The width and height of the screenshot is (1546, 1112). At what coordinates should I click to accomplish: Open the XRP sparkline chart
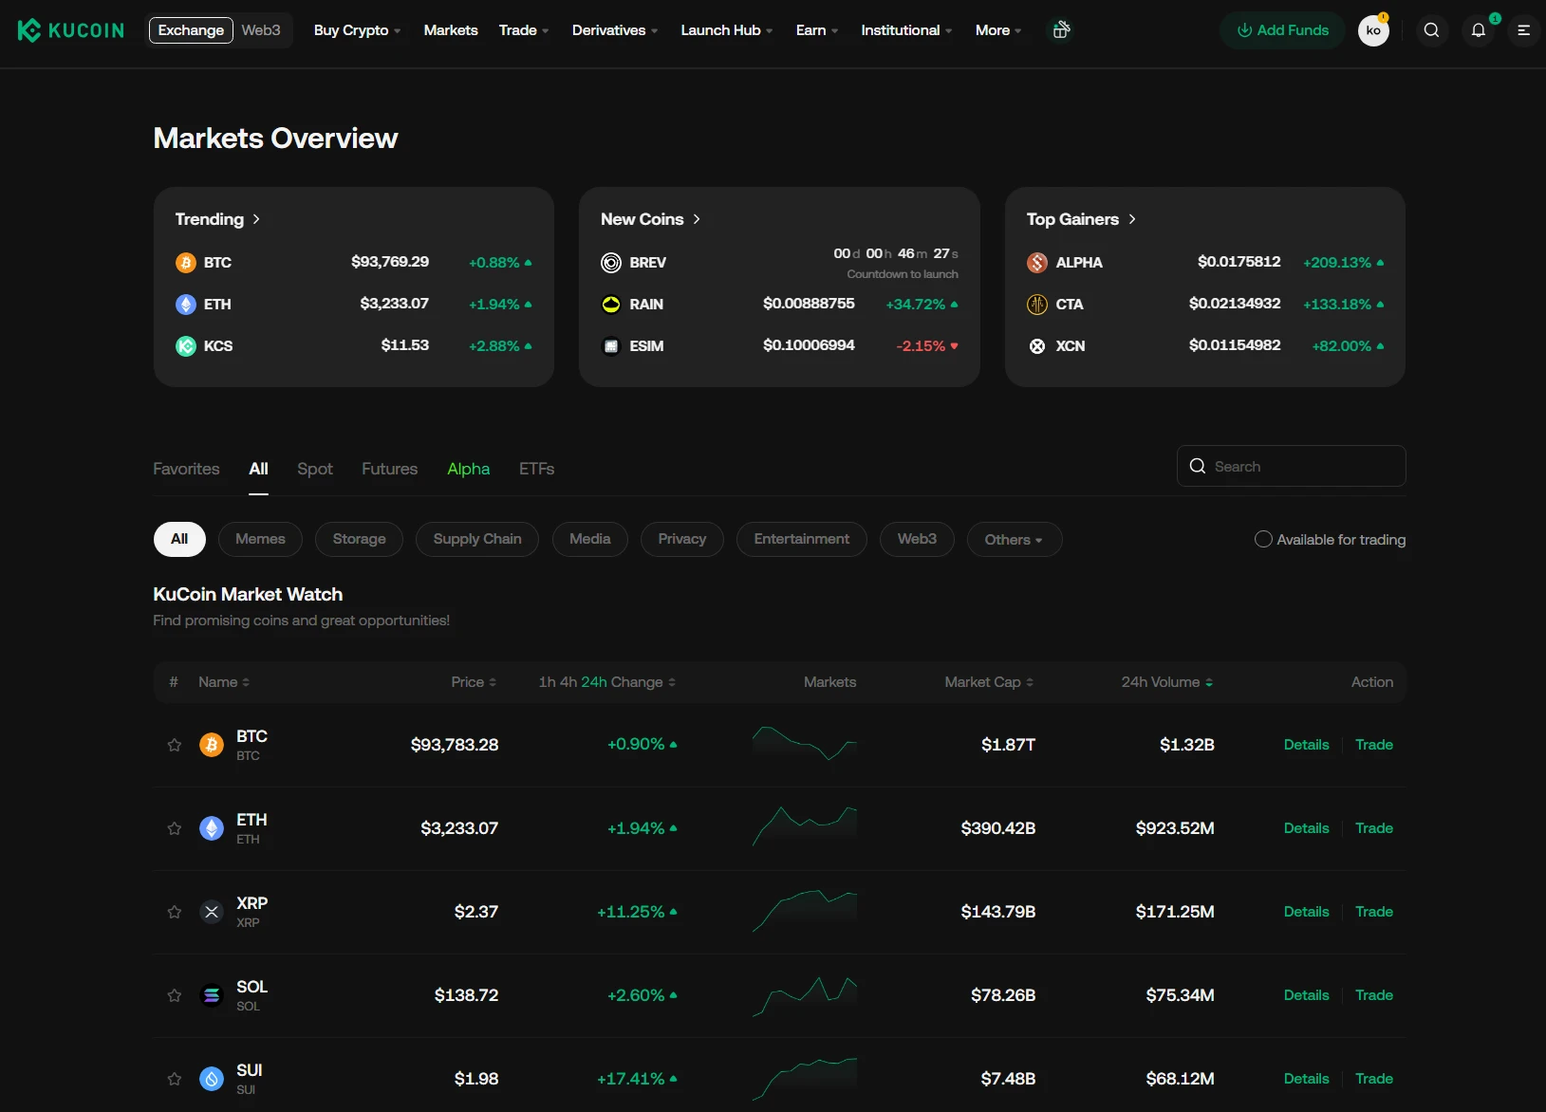click(805, 911)
